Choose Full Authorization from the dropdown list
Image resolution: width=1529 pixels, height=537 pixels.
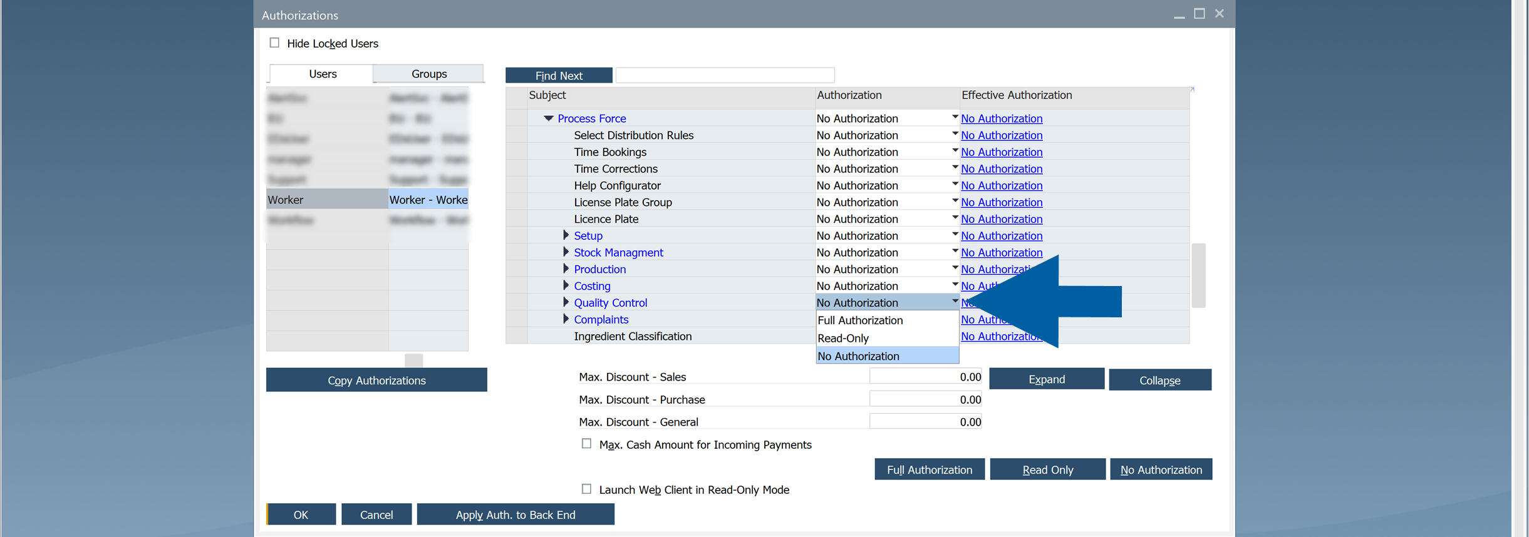[887, 320]
